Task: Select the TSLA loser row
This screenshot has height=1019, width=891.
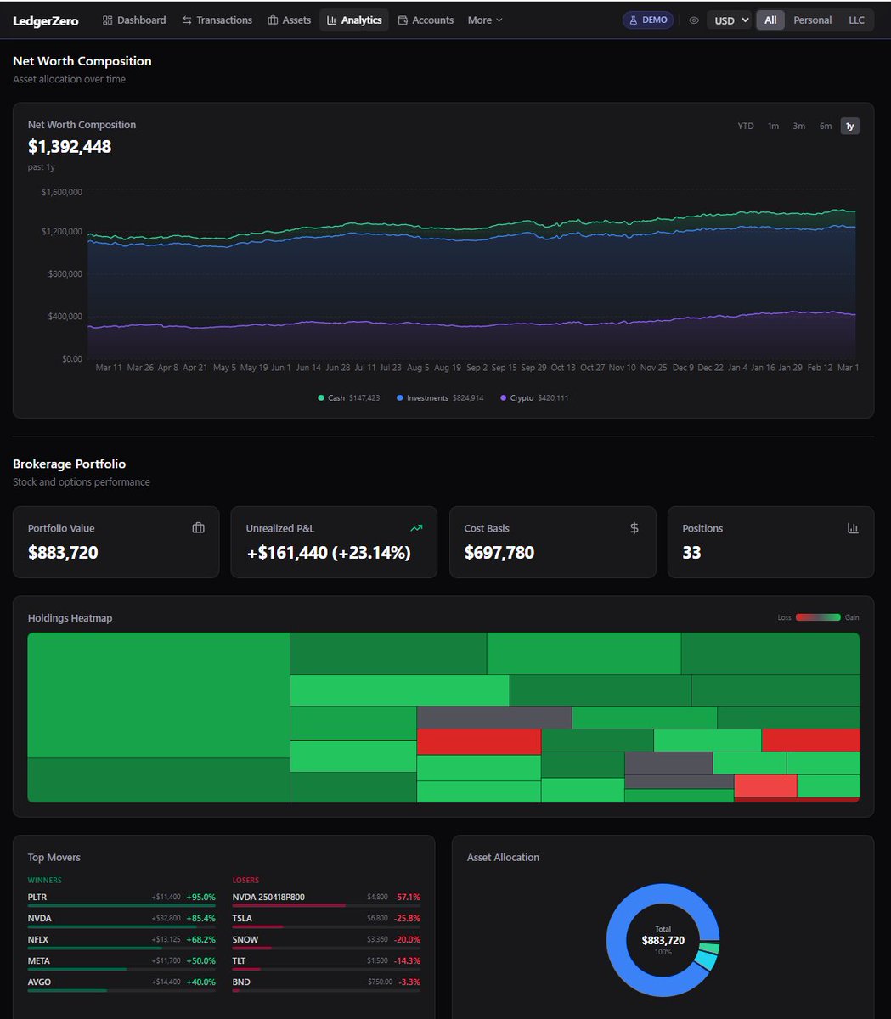Action: 326,920
